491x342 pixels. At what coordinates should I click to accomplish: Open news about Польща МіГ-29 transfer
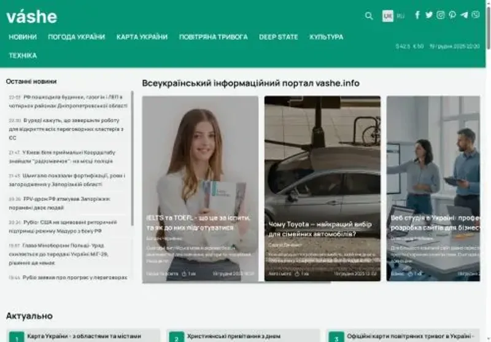click(58, 254)
